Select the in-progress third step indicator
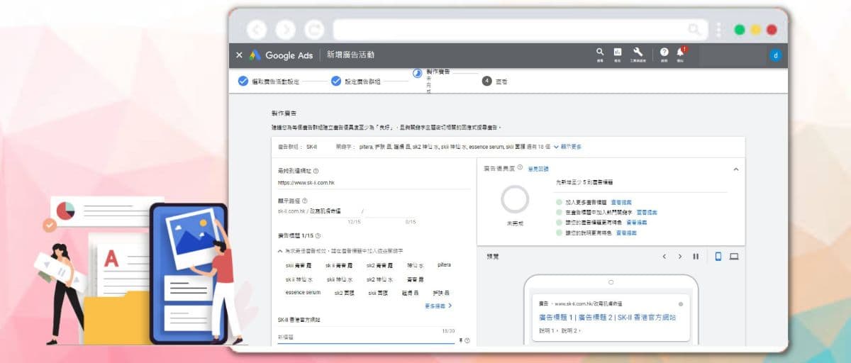851x363 pixels. [x=418, y=73]
